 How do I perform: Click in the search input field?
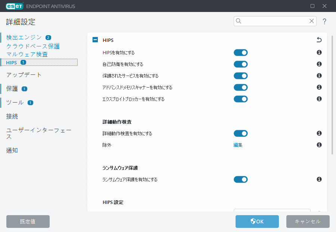274,21
